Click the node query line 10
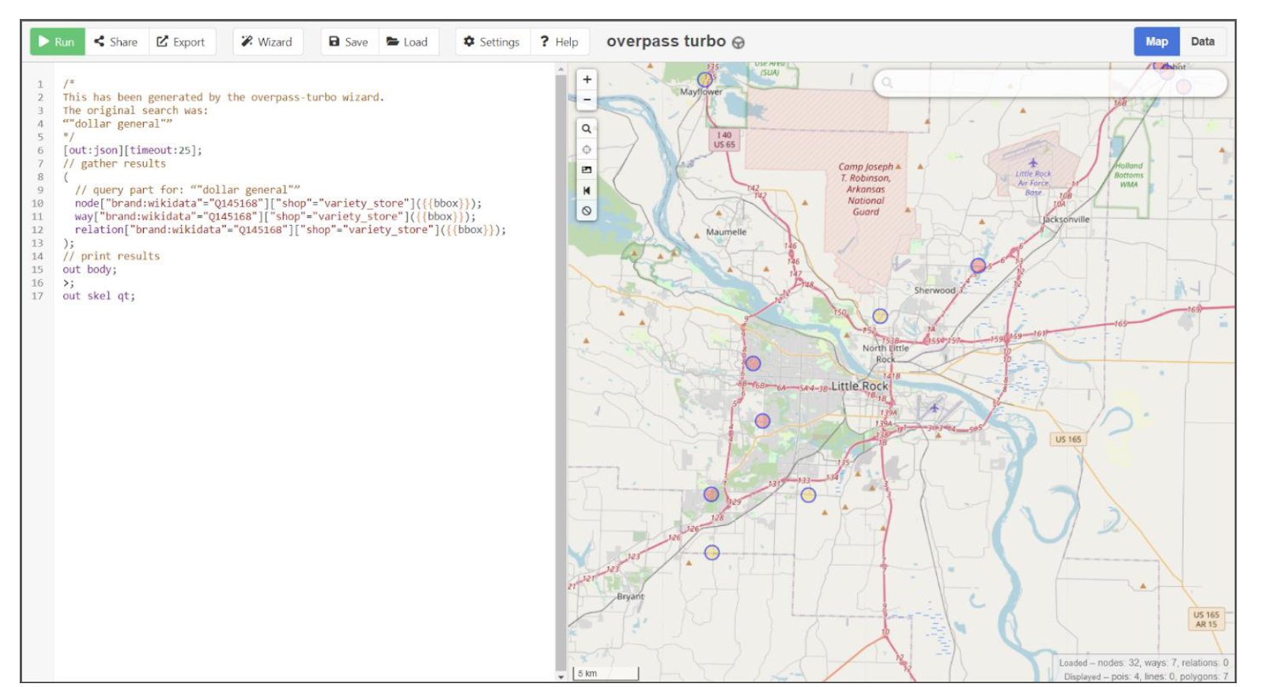The image size is (1265, 687). click(x=278, y=203)
